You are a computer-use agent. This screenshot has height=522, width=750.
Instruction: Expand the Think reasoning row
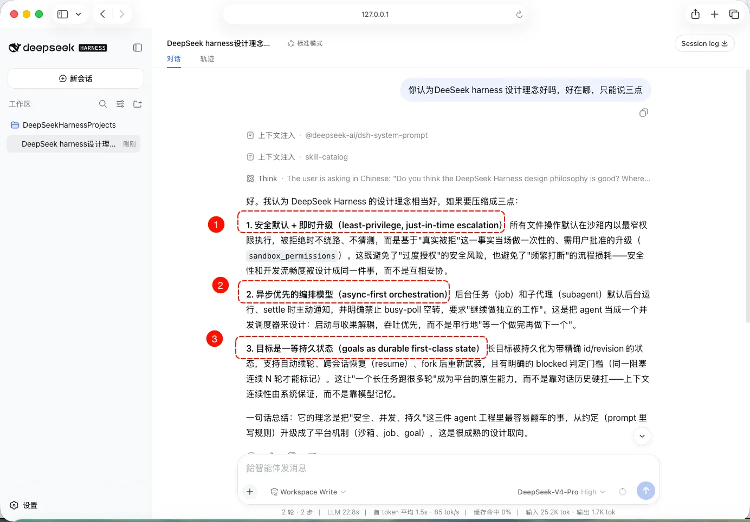pyautogui.click(x=448, y=179)
